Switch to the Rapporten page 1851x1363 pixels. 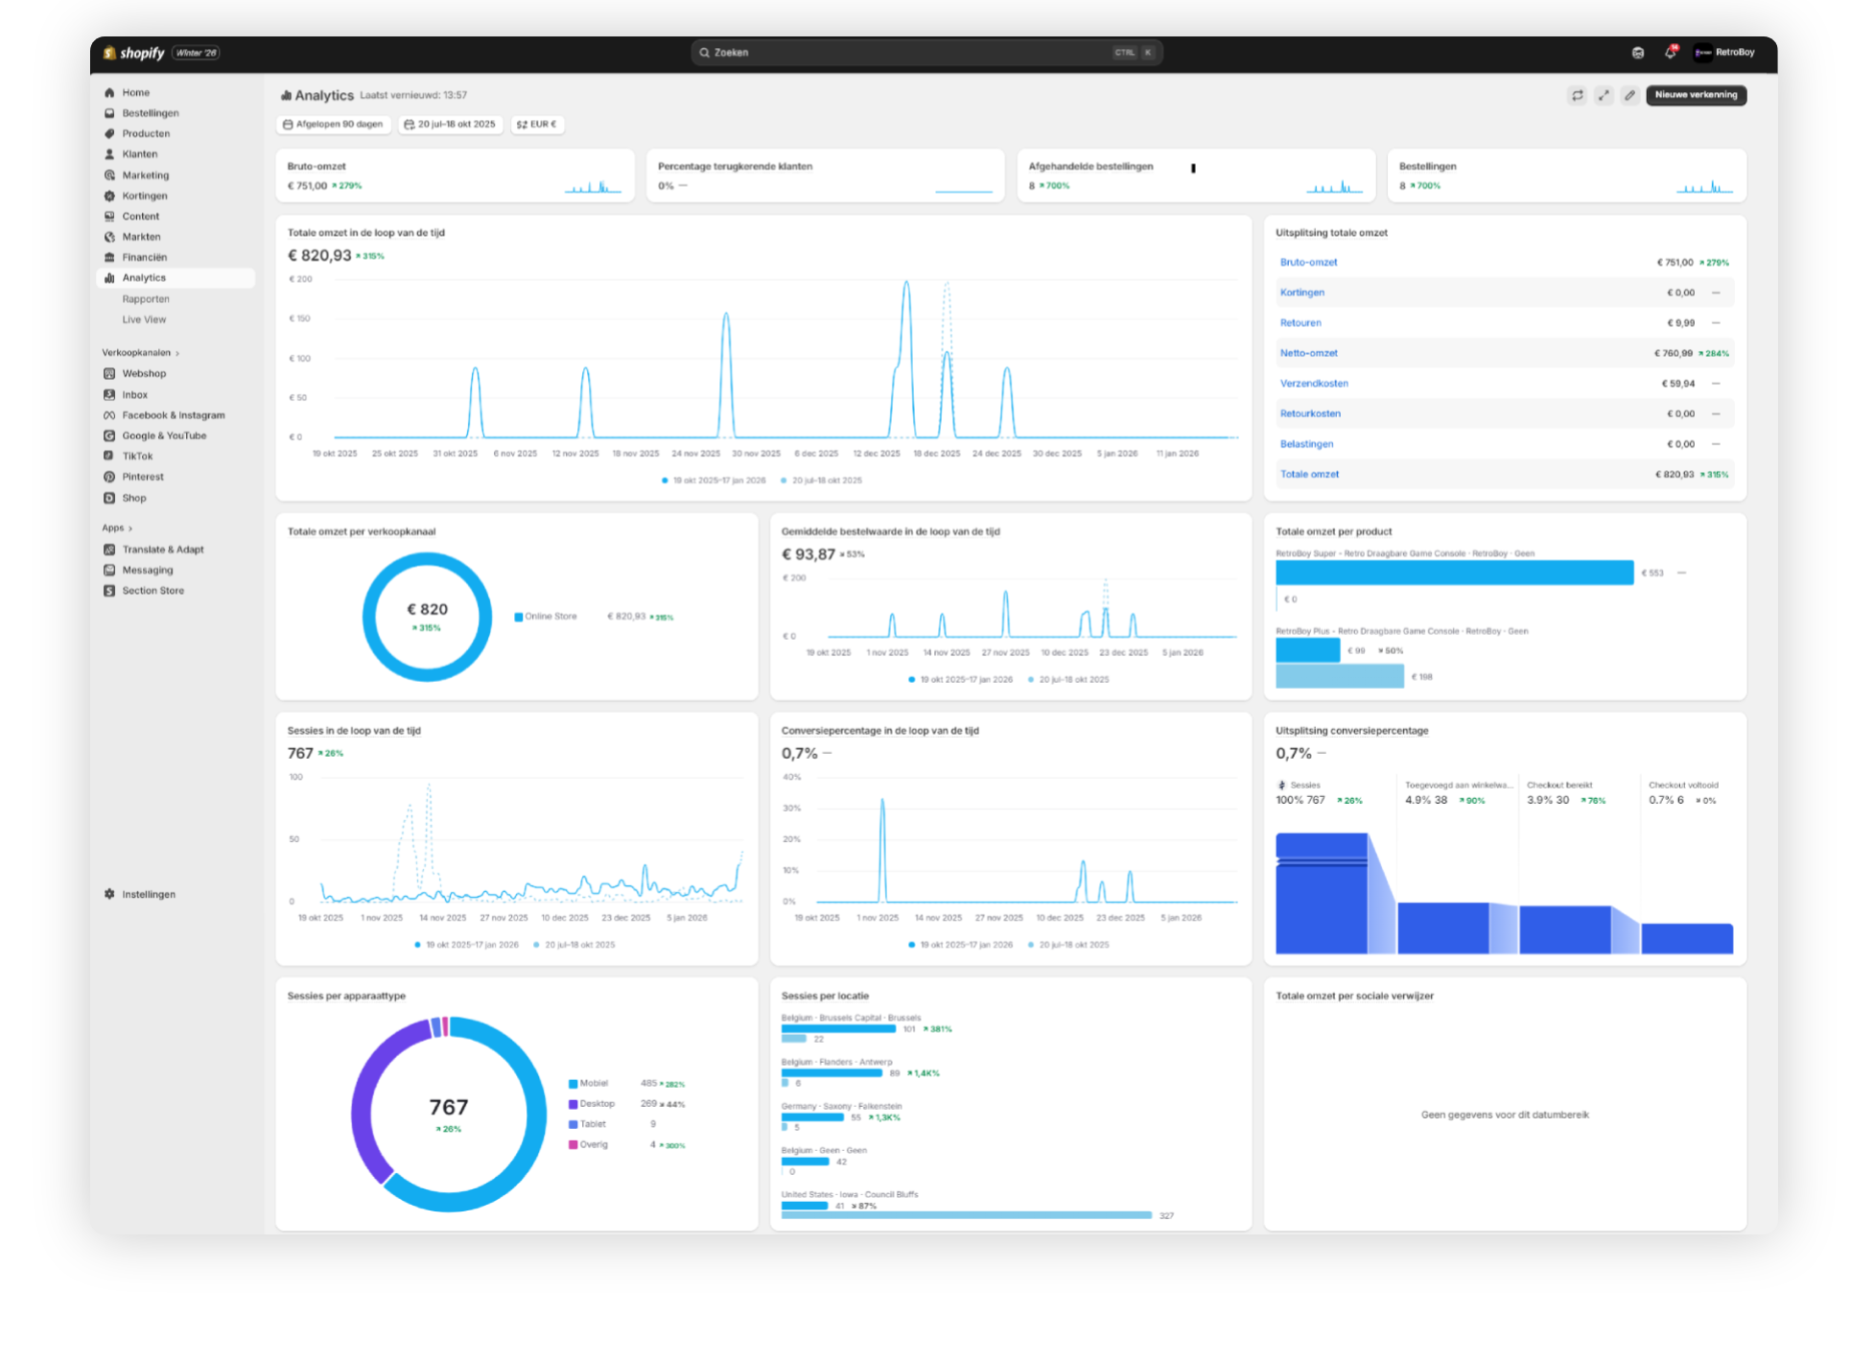tap(146, 298)
